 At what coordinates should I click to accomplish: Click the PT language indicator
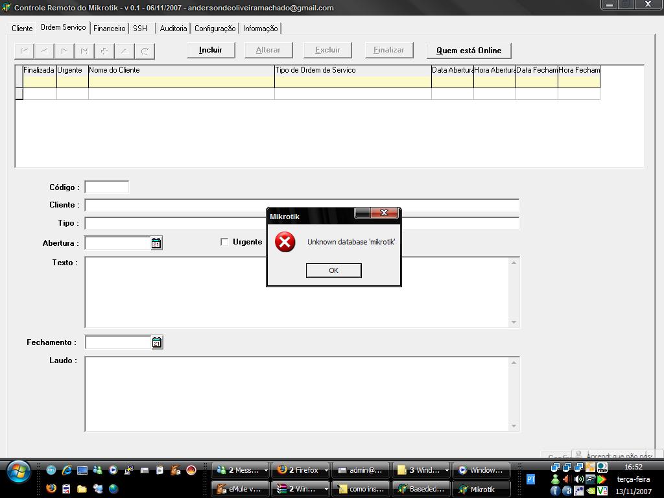[x=530, y=479]
